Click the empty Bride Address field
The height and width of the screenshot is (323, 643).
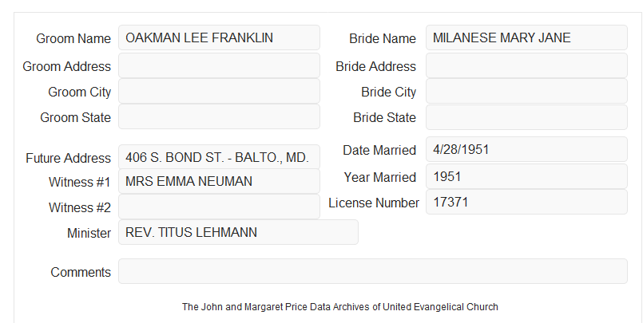click(x=526, y=65)
